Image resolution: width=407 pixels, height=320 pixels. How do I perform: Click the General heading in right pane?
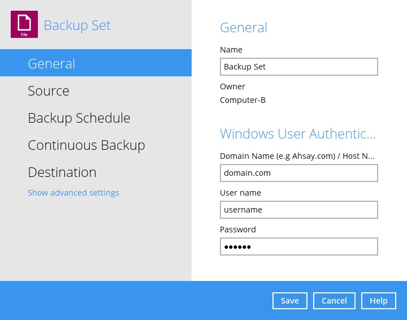(244, 28)
